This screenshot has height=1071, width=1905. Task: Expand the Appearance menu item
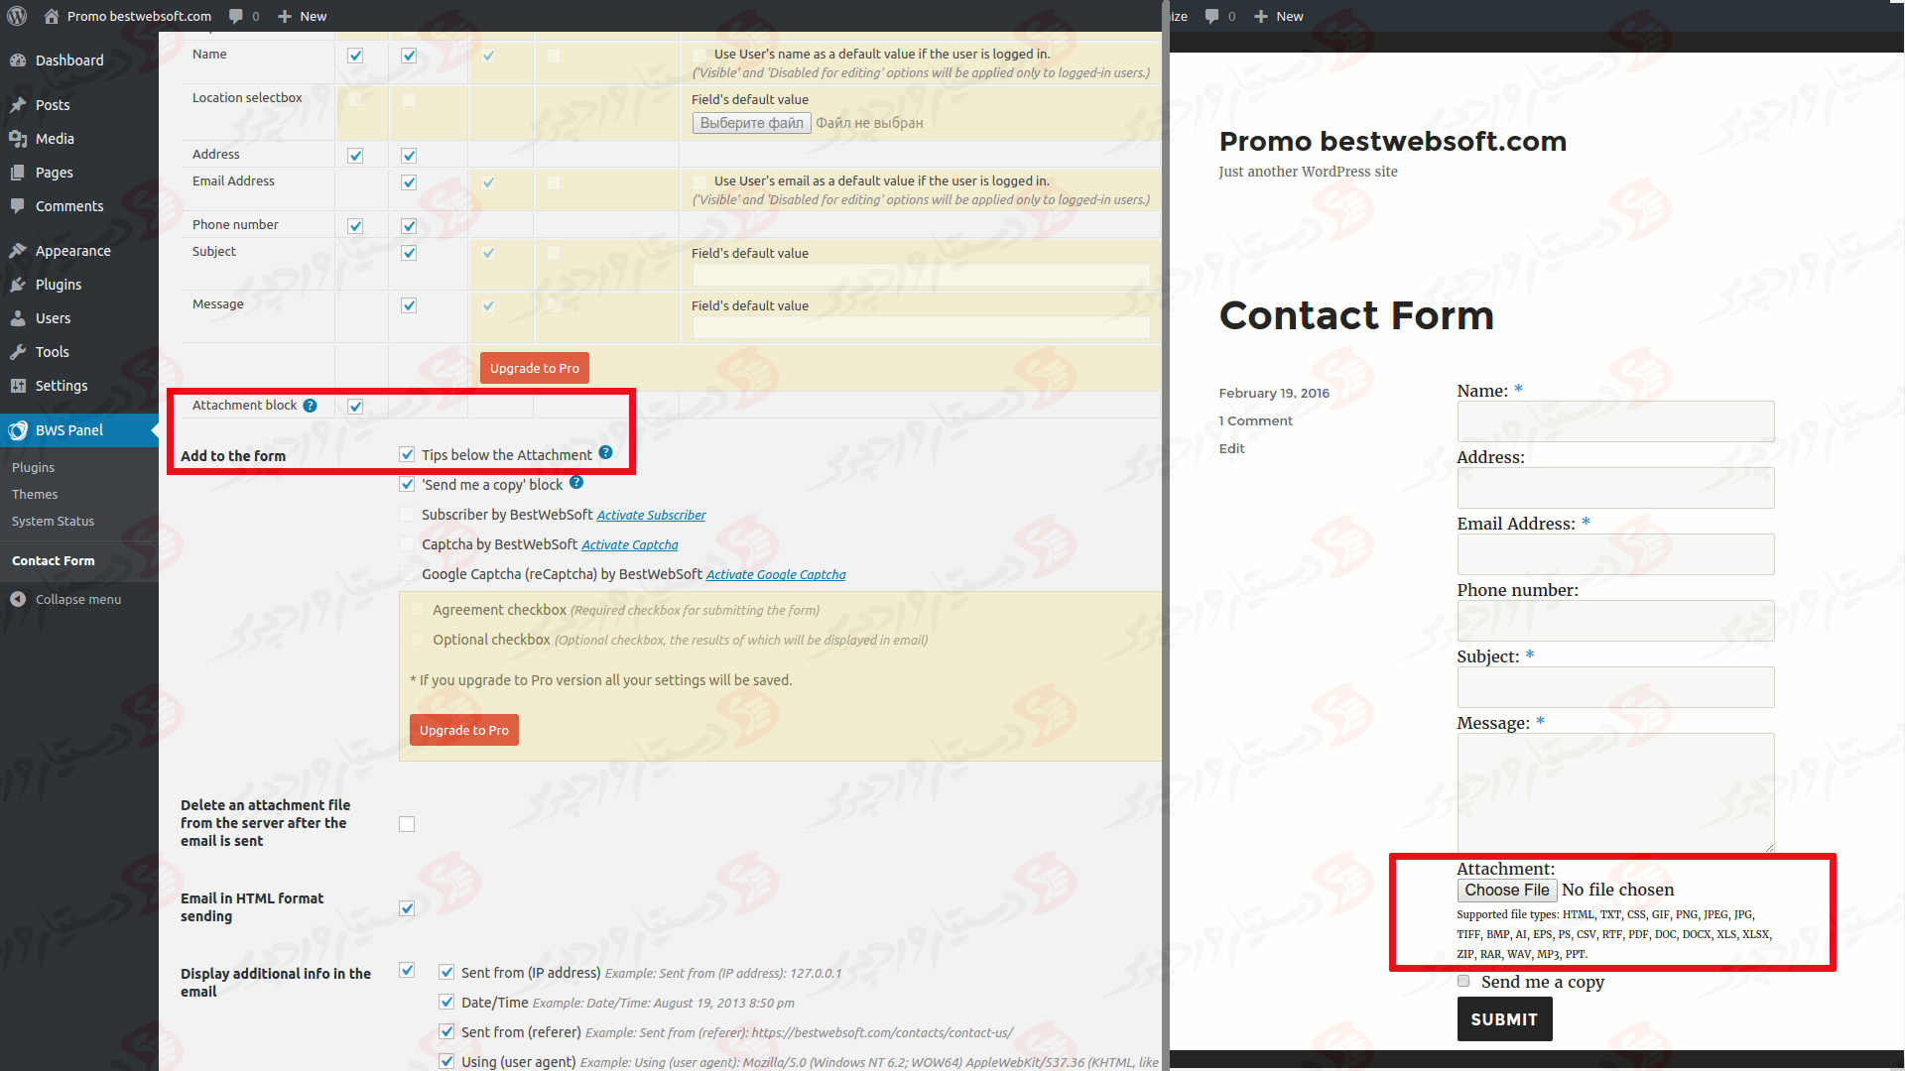(x=72, y=250)
